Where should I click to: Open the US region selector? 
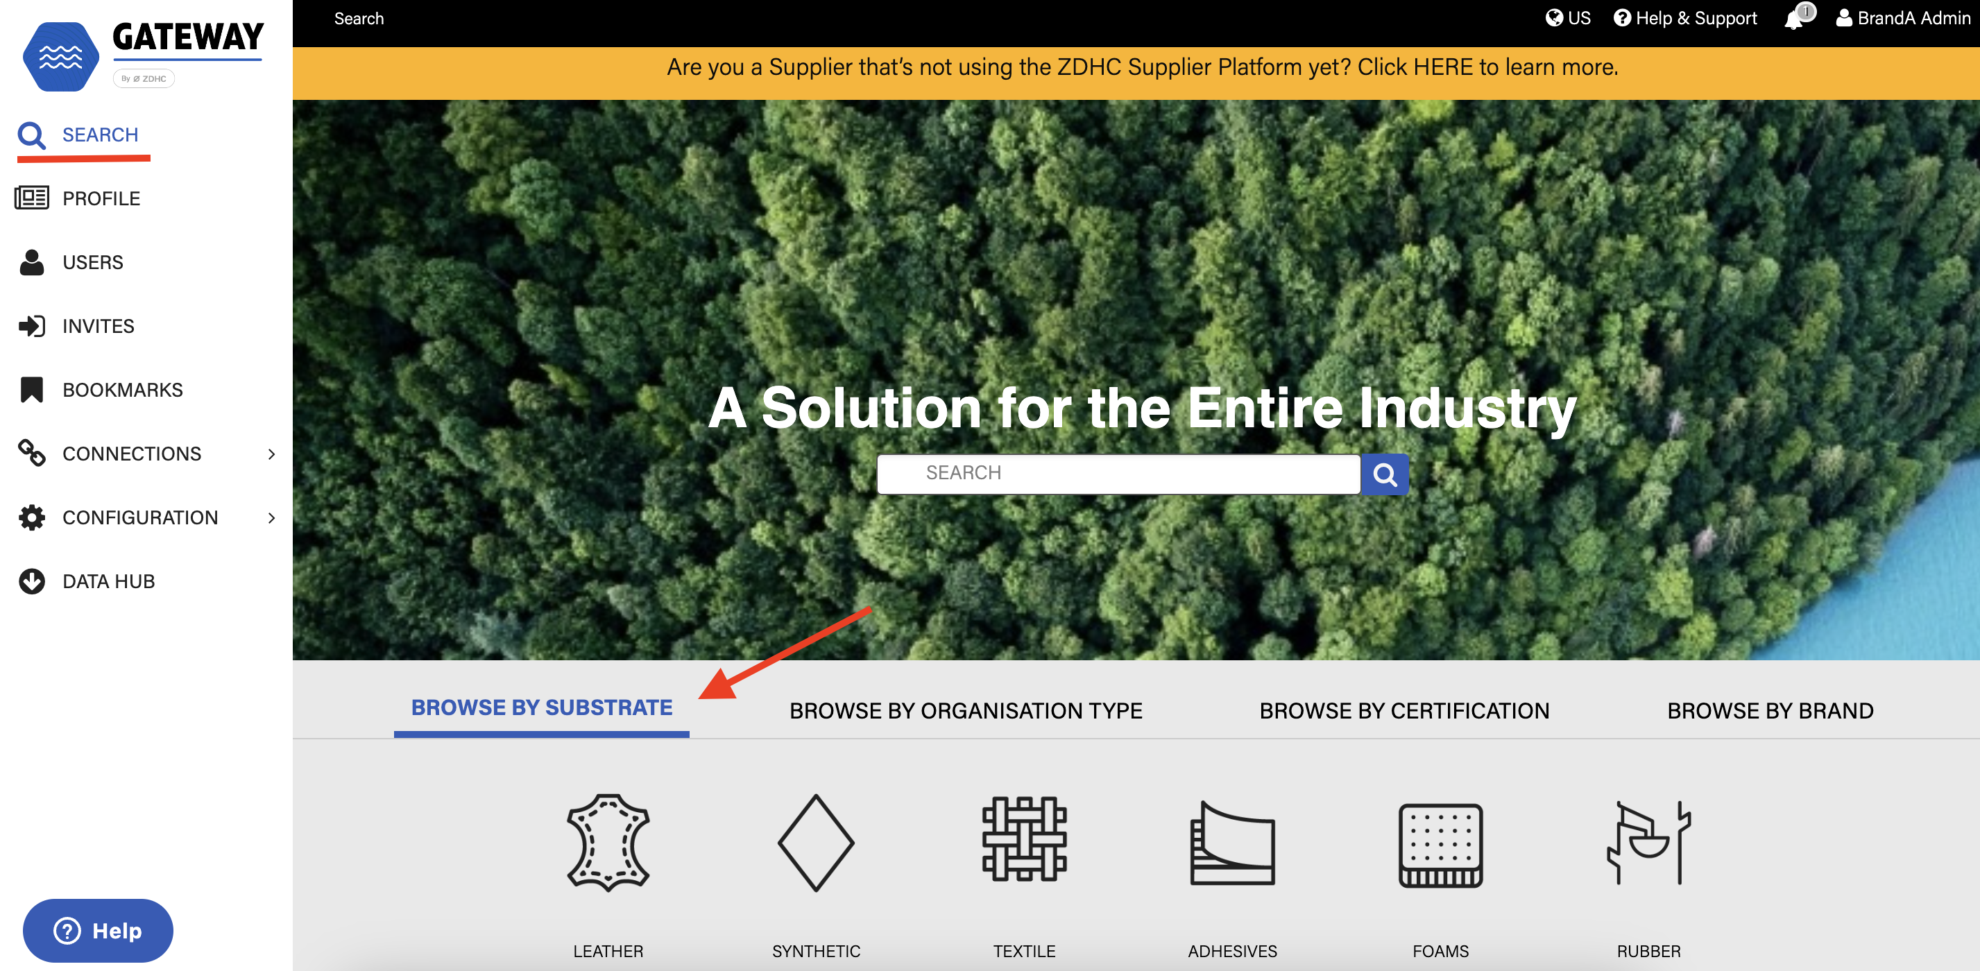[x=1568, y=17]
